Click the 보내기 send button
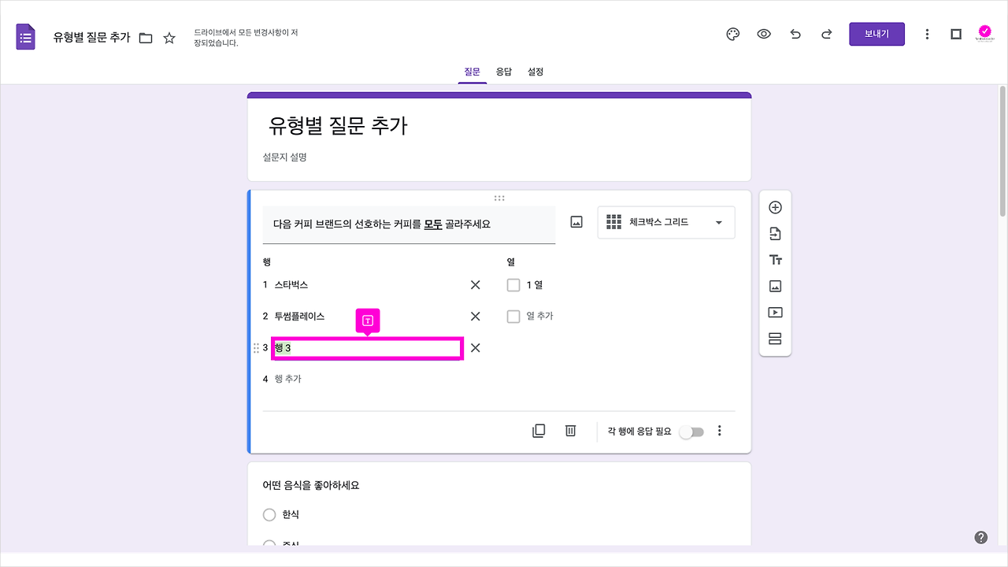 (876, 34)
